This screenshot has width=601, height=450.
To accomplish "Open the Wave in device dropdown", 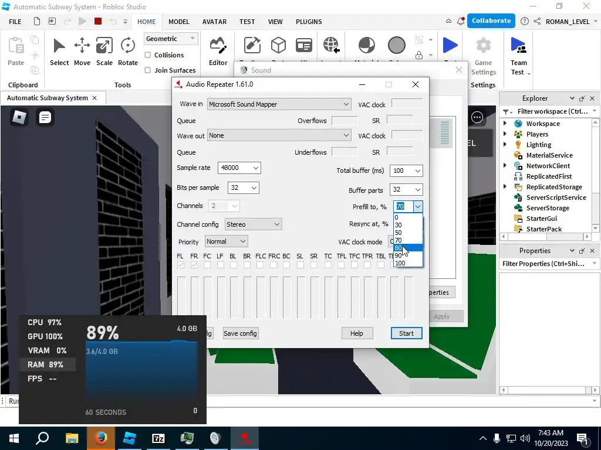I will [x=279, y=104].
